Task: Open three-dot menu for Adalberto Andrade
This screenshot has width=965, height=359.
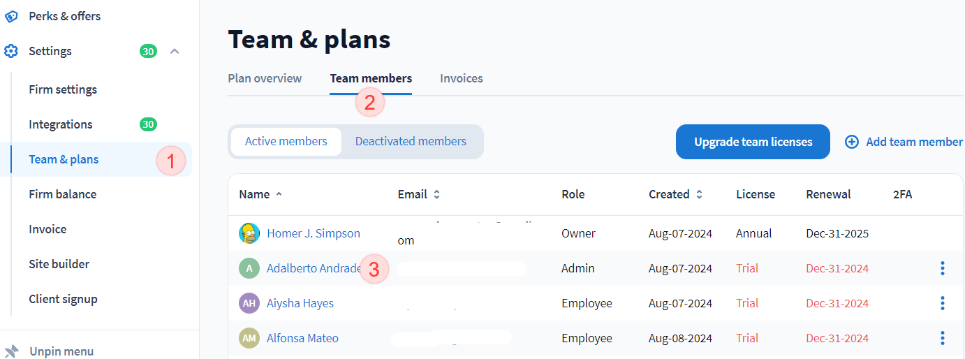Action: point(942,268)
